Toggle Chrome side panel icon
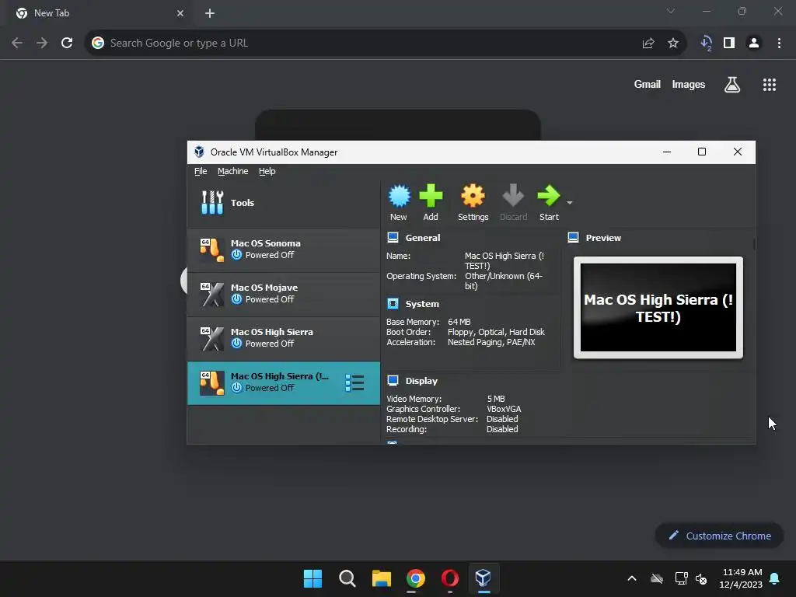Viewport: 796px width, 597px height. (x=729, y=44)
